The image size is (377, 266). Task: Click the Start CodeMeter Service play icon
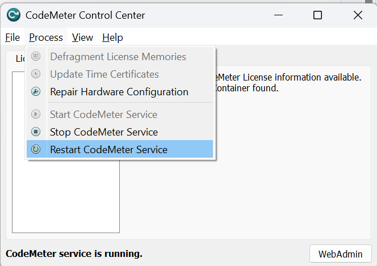36,115
